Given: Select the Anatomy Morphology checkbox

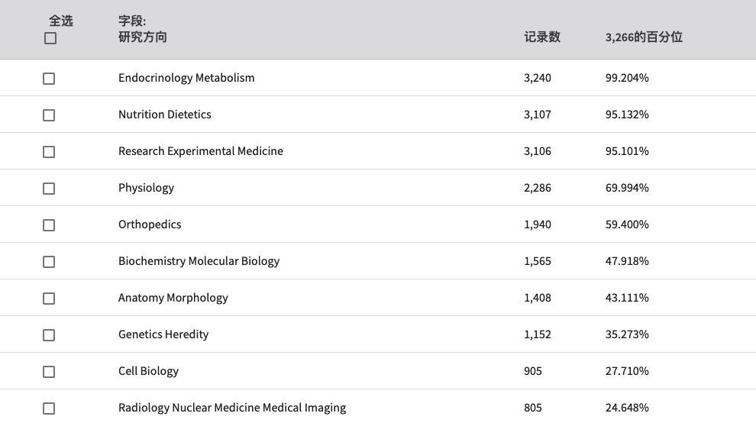Looking at the screenshot, I should pos(49,299).
